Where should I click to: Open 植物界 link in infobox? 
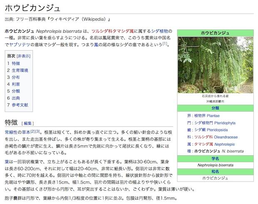click(200, 116)
